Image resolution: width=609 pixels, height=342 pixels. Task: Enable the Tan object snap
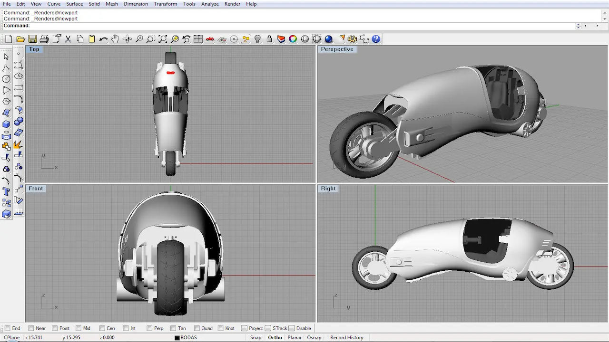173,328
